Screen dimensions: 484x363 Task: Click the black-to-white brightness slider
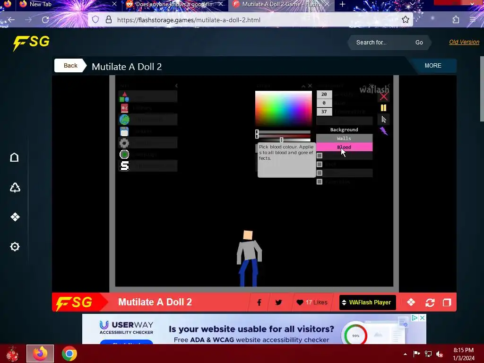(284, 140)
